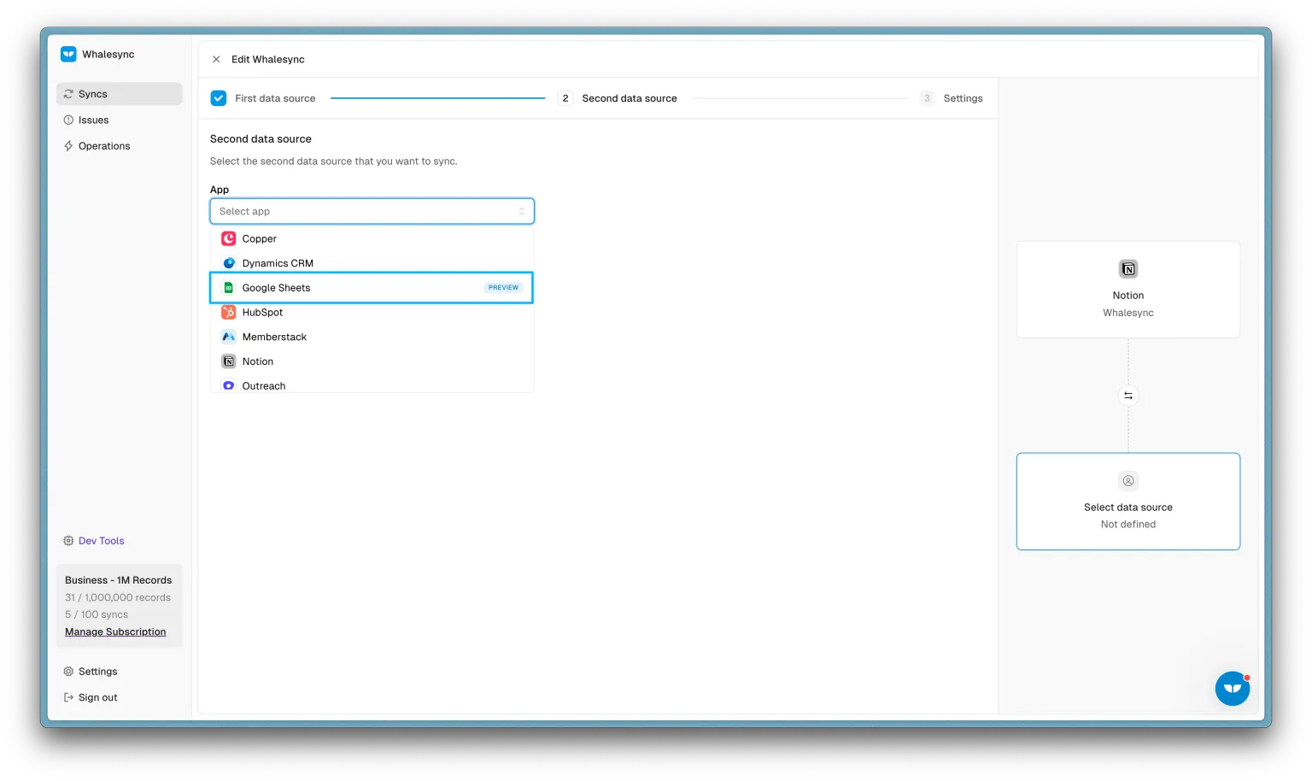Screen dimensions: 1312x781
Task: Click the Notion Whalesync source card
Action: click(x=1128, y=290)
